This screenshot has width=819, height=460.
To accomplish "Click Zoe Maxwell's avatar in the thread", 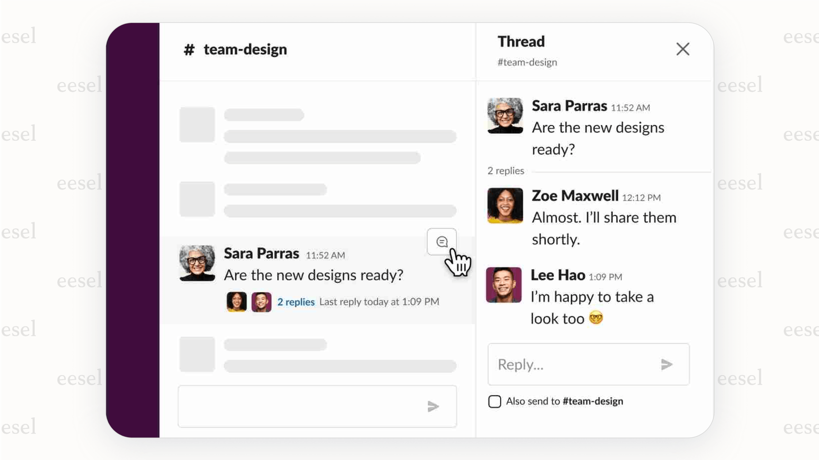I will click(505, 205).
